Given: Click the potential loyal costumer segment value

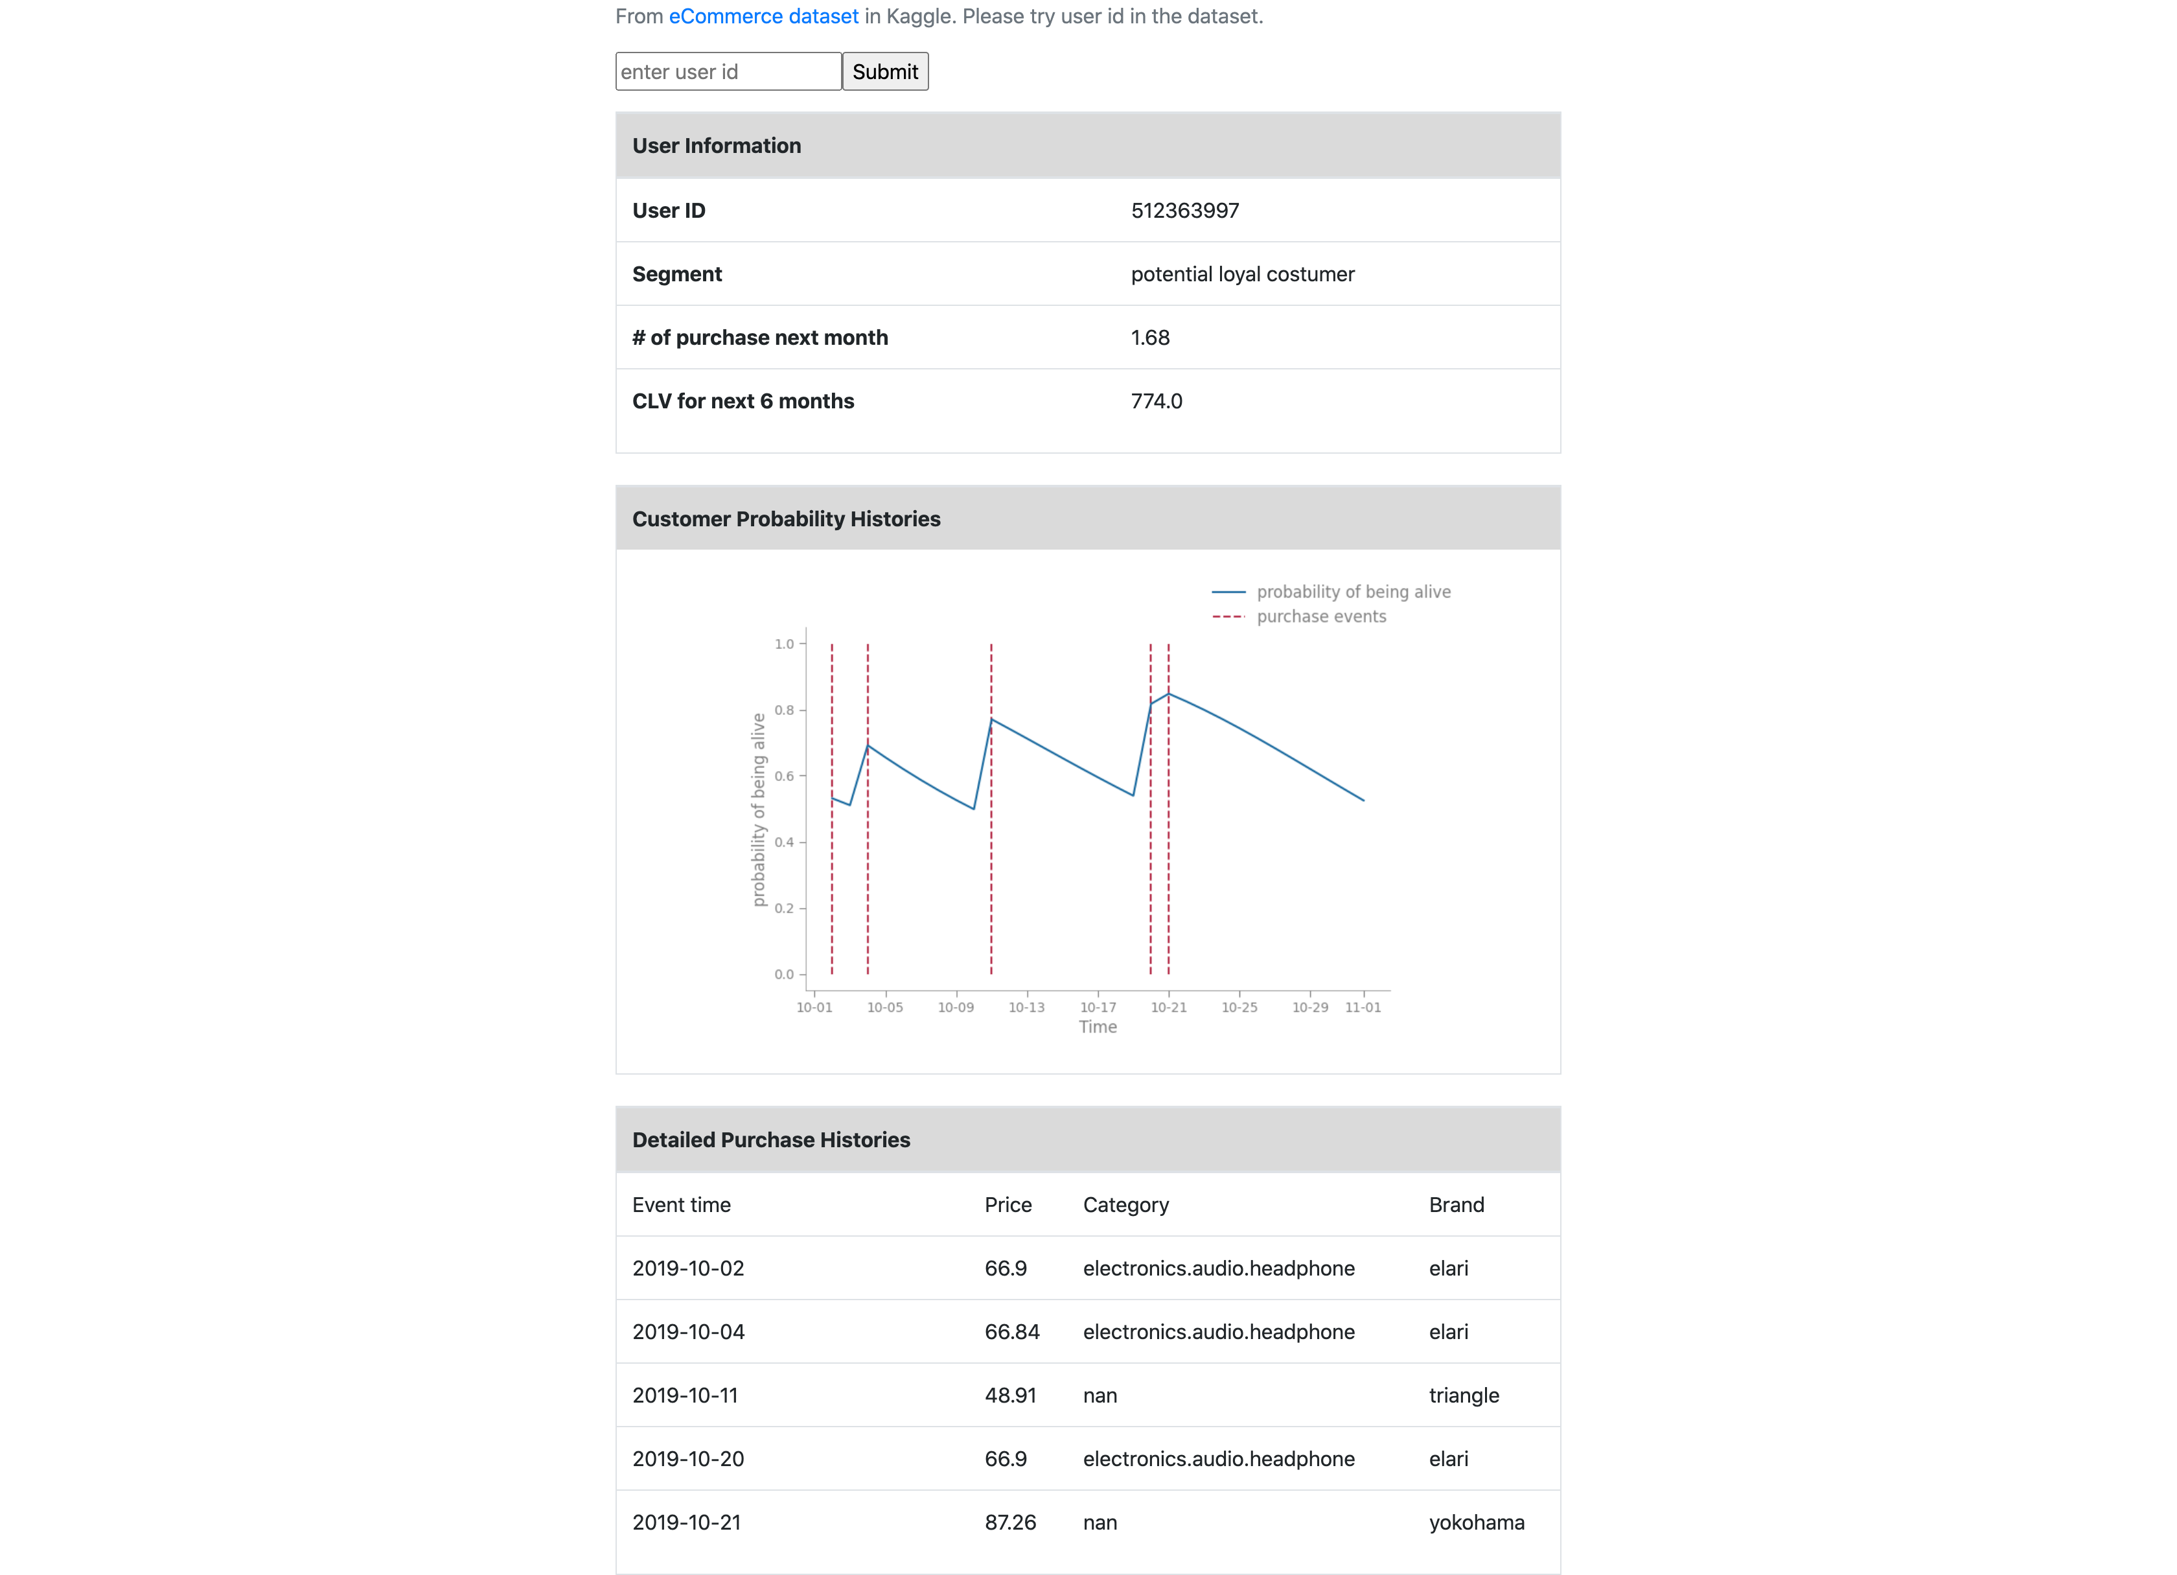Looking at the screenshot, I should pyautogui.click(x=1242, y=275).
